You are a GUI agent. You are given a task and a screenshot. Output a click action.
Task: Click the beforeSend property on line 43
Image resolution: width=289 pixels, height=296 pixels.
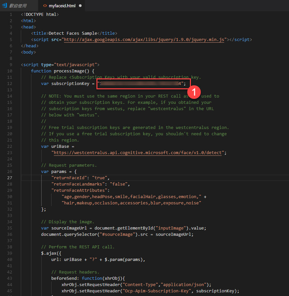click(64, 278)
